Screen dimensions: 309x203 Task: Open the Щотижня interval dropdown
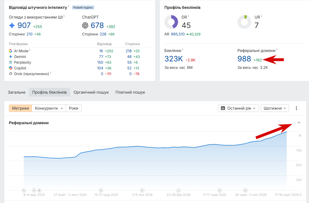[x=275, y=108]
